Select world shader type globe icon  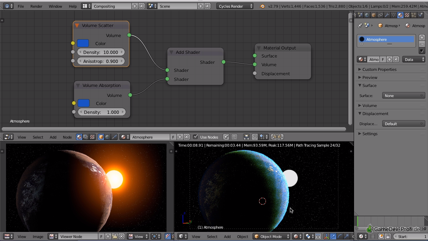(107, 137)
